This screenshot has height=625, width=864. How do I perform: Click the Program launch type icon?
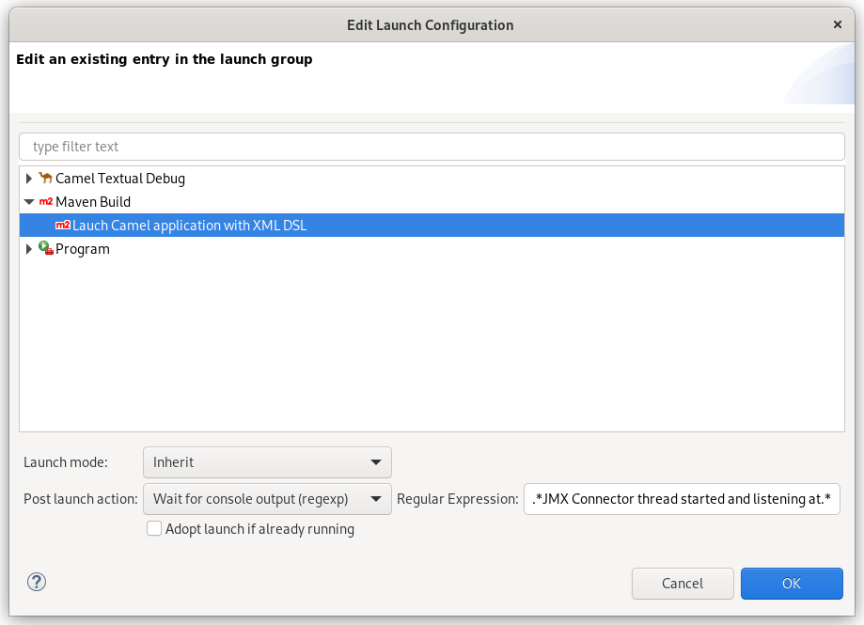coord(46,248)
